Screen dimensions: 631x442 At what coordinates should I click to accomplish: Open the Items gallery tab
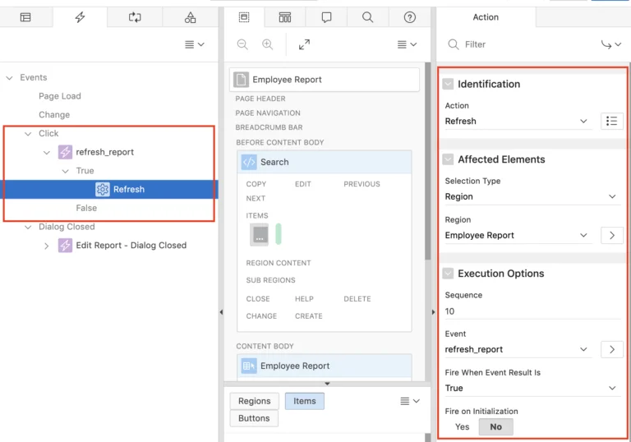coord(305,401)
